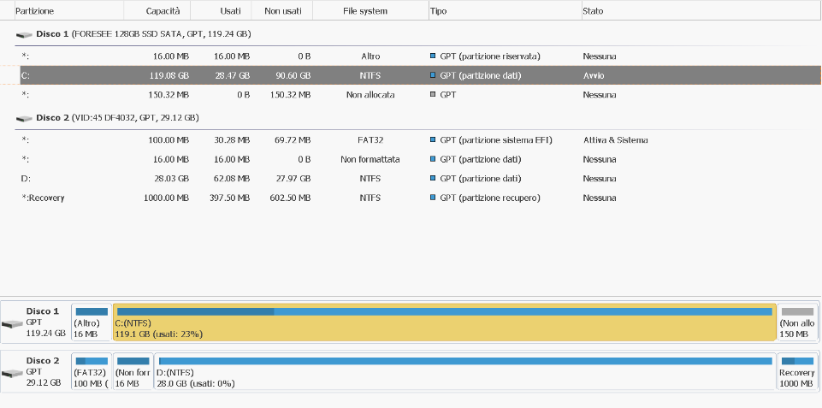Select the *:Recovery row in partition list
The image size is (822, 408).
(257, 198)
